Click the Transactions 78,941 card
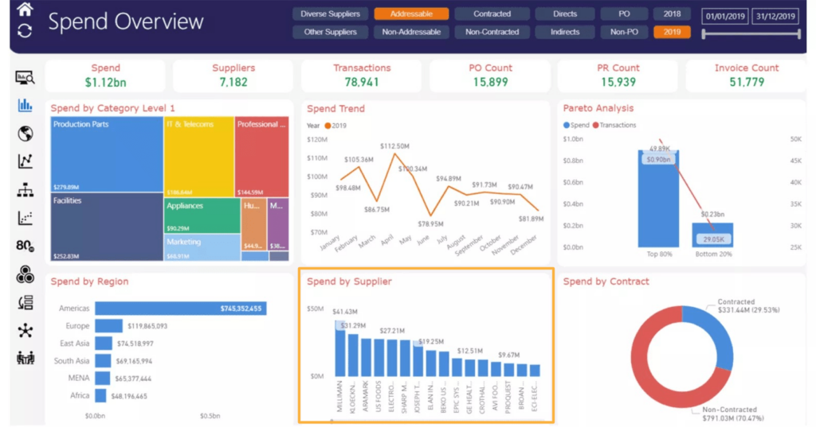Screen dimensions: 816x427 (362, 76)
